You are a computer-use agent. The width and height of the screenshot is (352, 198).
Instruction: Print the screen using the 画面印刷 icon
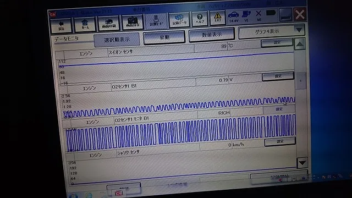click(x=109, y=23)
